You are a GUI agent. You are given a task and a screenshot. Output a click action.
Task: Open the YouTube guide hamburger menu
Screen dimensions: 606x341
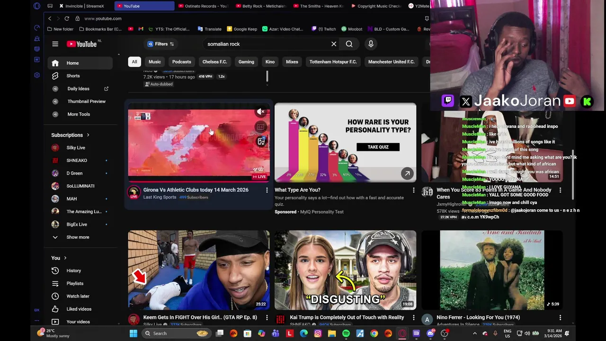[55, 44]
